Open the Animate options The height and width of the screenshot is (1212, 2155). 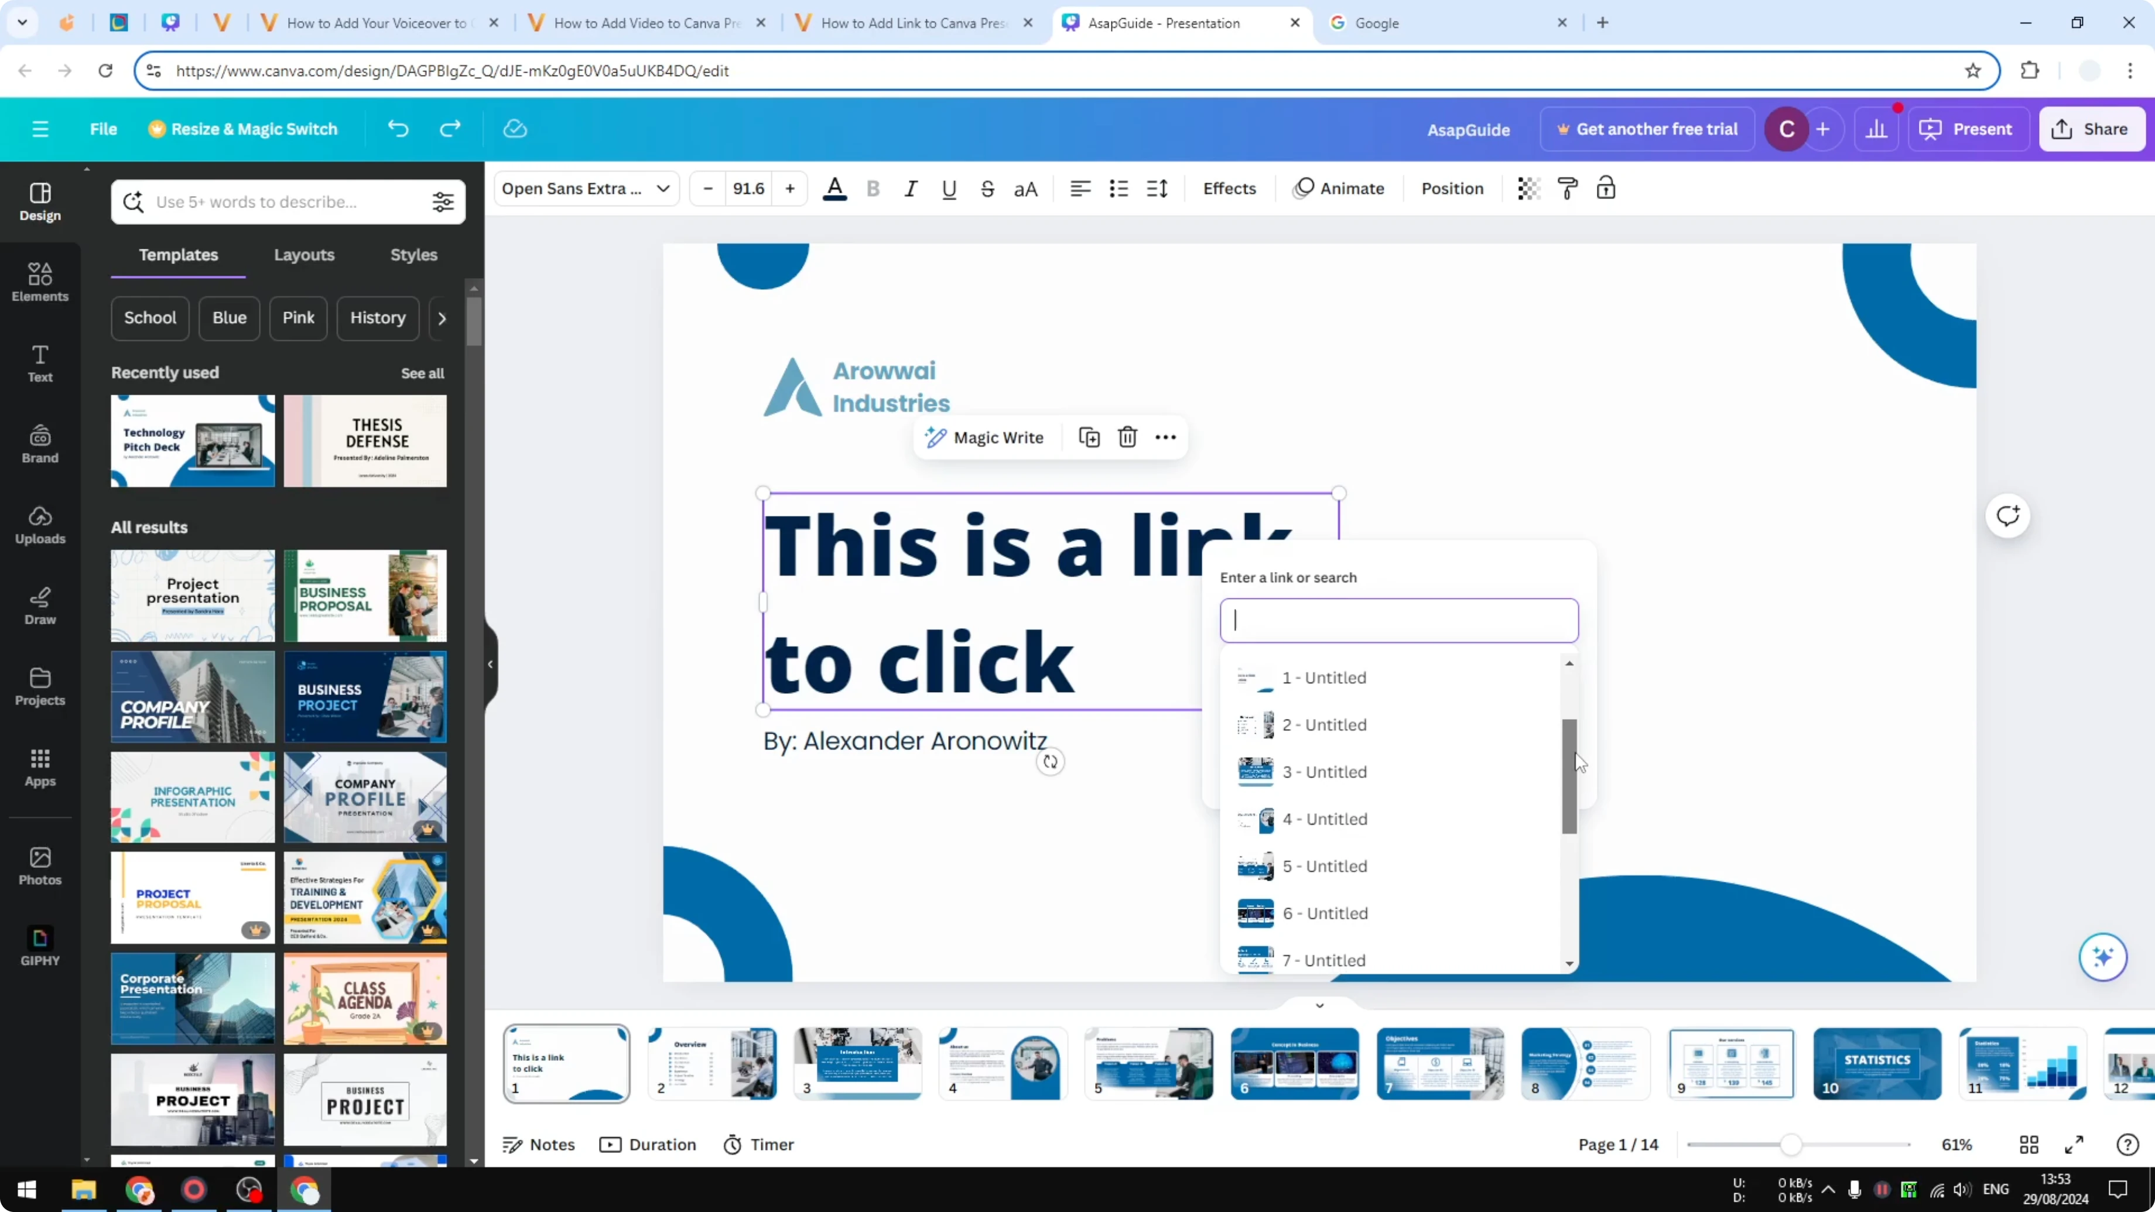click(1339, 189)
